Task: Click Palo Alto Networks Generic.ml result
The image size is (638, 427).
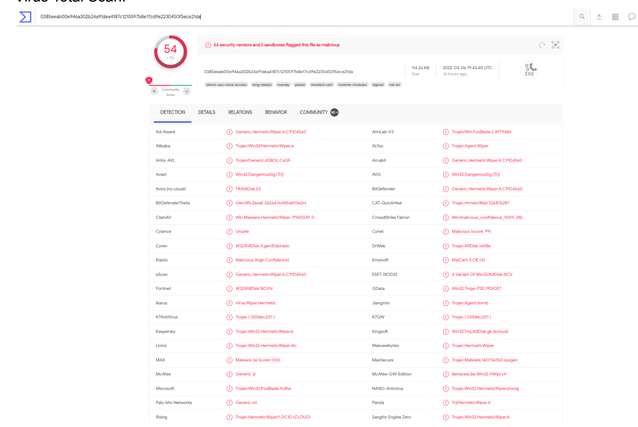Action: (x=246, y=403)
